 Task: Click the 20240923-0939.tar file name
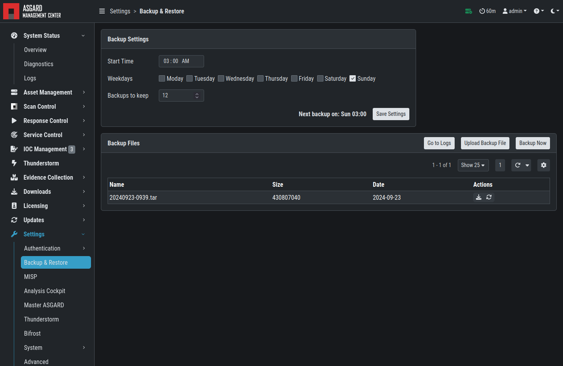(133, 197)
